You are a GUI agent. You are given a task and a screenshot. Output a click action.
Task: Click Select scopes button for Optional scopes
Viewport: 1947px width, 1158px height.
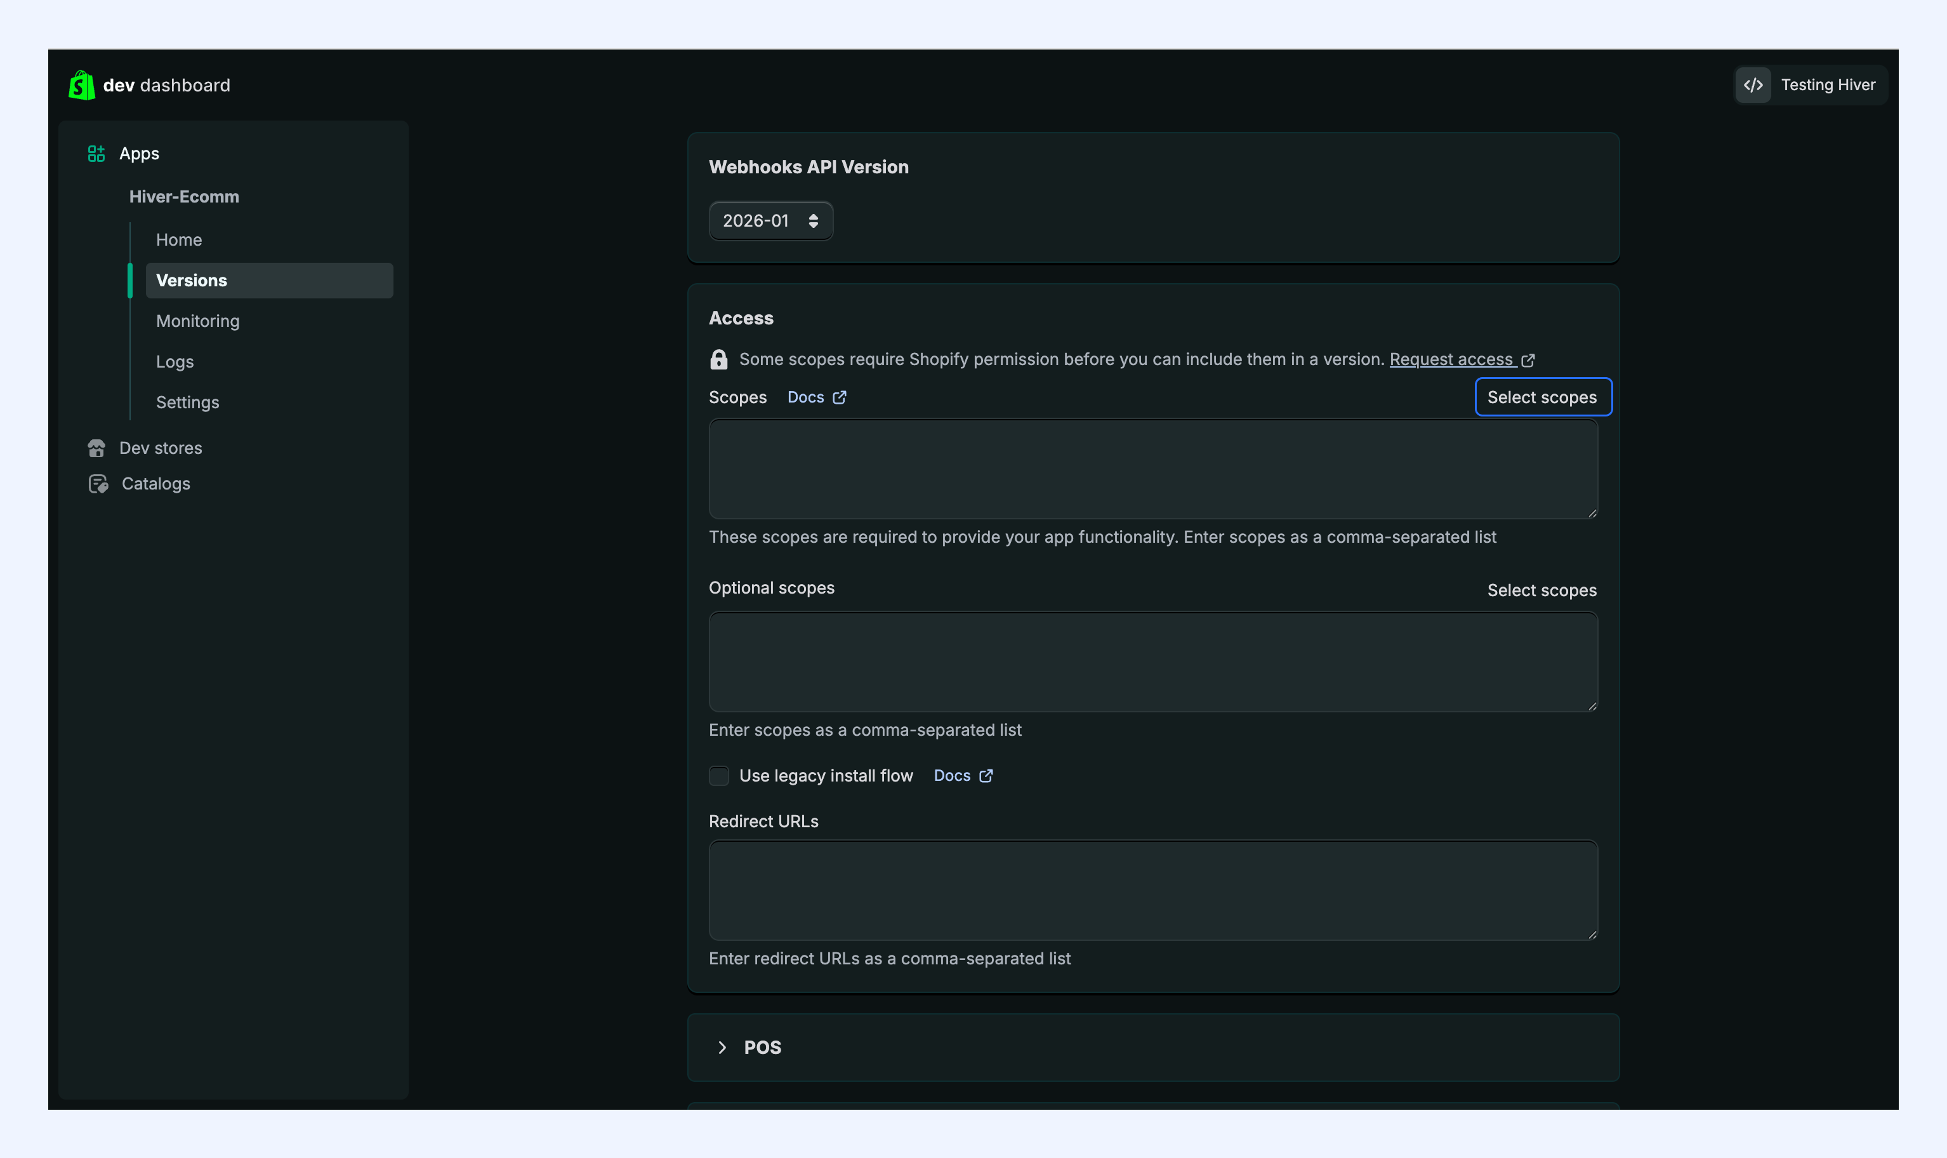[1541, 590]
